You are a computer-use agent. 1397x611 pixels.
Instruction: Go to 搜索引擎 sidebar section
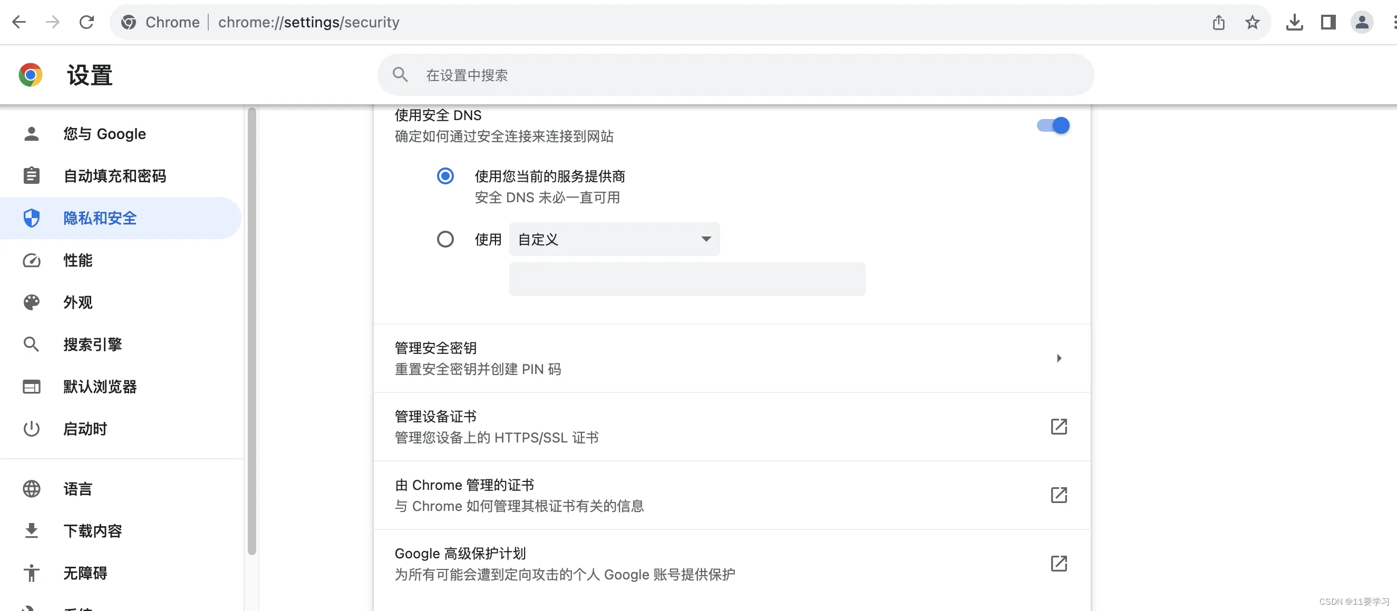[92, 344]
